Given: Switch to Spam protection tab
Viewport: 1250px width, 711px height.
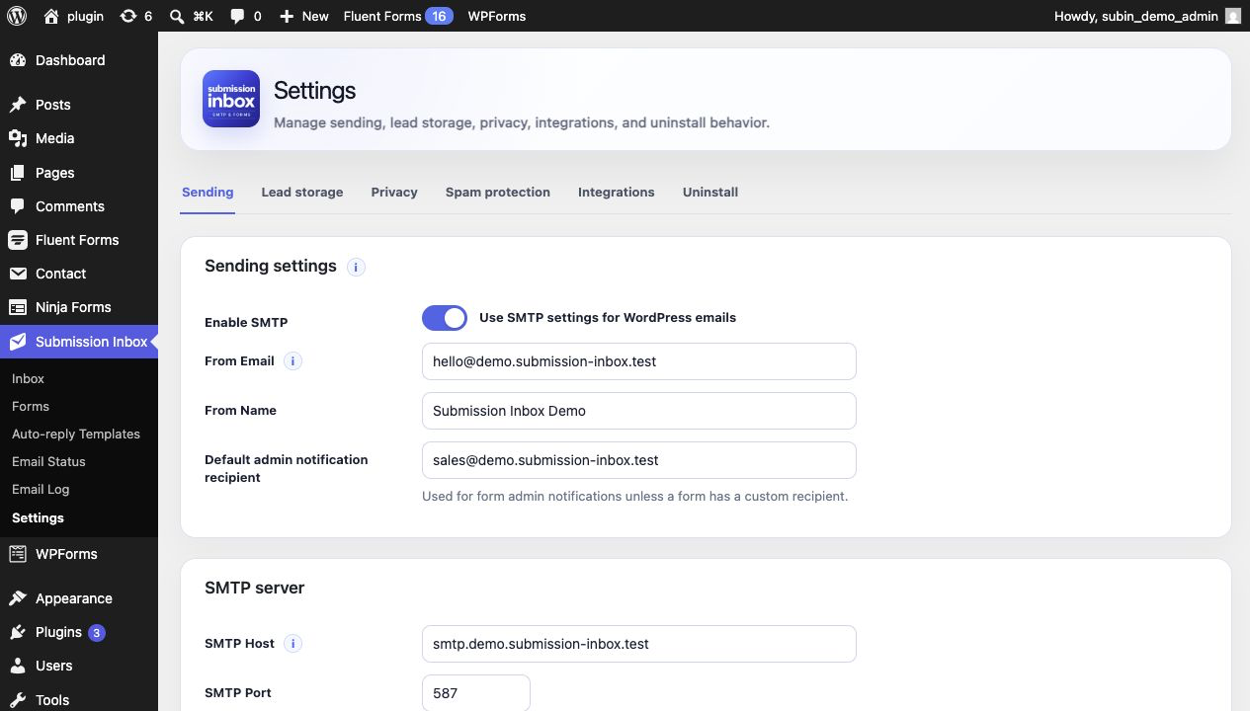Looking at the screenshot, I should [x=498, y=193].
